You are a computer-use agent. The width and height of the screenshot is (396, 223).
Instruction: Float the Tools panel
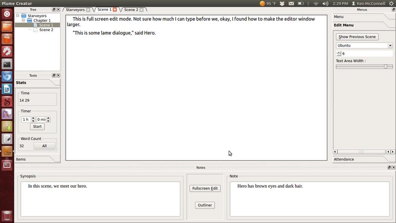[54, 75]
